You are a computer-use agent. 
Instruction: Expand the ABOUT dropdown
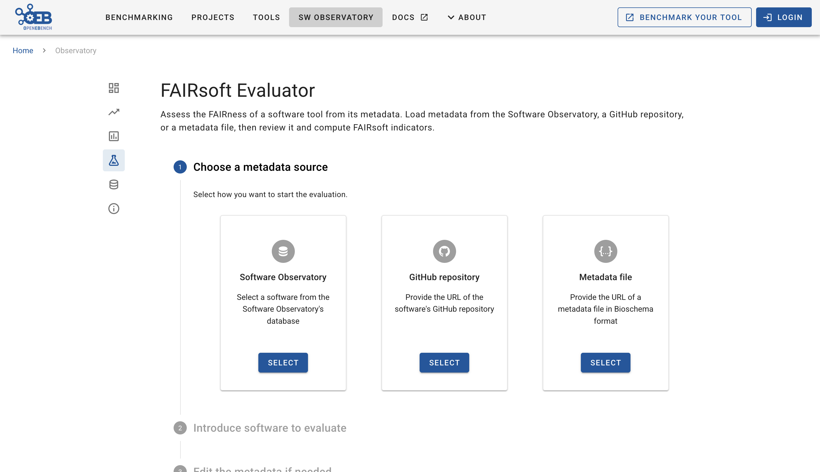tap(466, 17)
